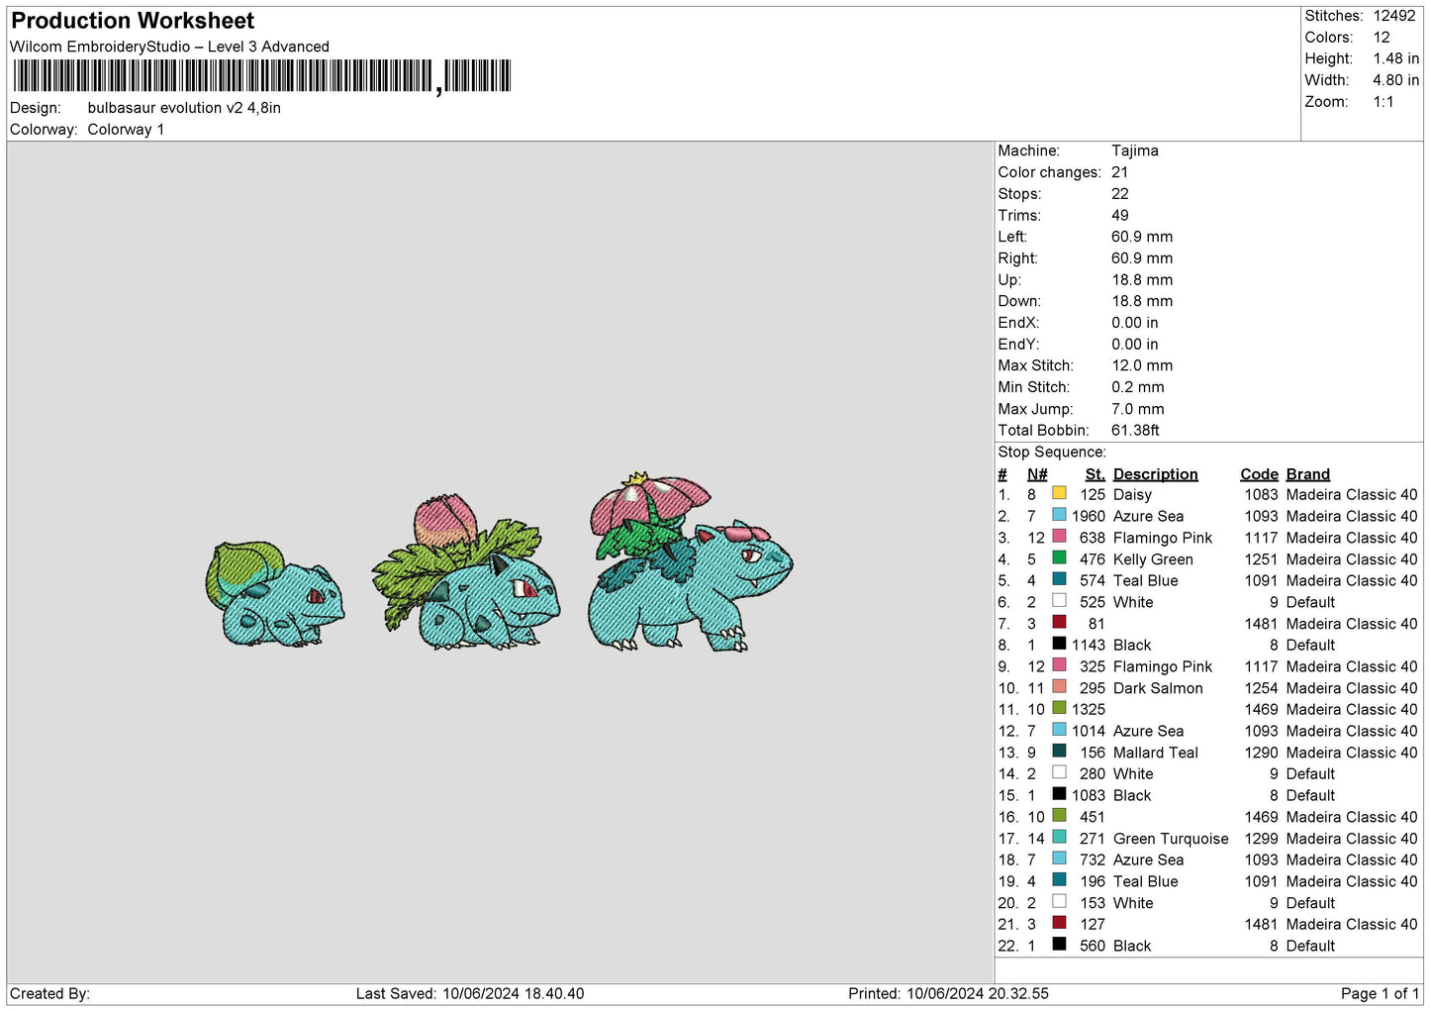Click the Min Stitch value 0.2 mm

tap(1138, 387)
